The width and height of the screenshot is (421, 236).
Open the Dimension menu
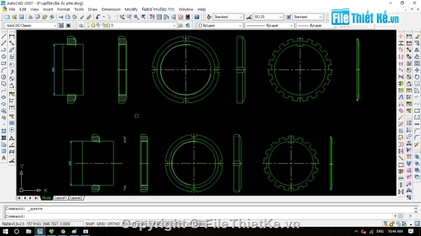111,9
